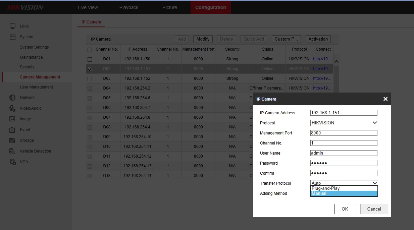Click the Storage disk icon
Viewport: 414px width, 230px height.
(12, 140)
